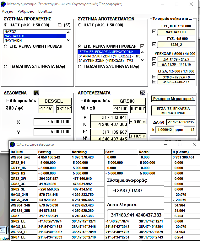Toggle the ΝΑΥΠΑΚΤΟΣ map sheet checkbox
The width and height of the screenshot is (200, 241).
154,31
